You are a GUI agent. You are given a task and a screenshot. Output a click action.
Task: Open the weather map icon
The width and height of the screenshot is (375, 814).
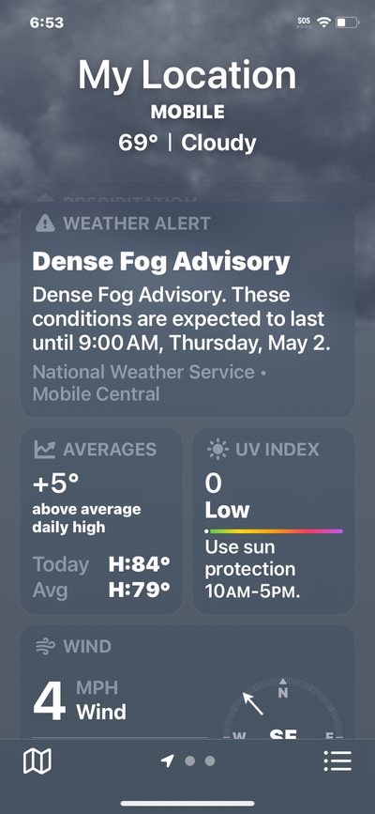click(37, 761)
